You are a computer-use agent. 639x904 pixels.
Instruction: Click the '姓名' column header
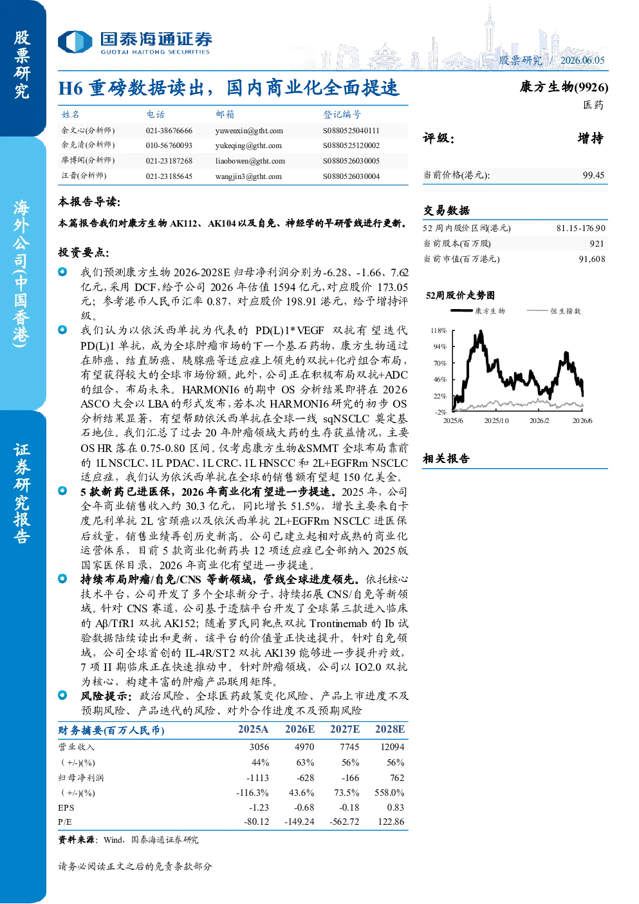(x=71, y=115)
